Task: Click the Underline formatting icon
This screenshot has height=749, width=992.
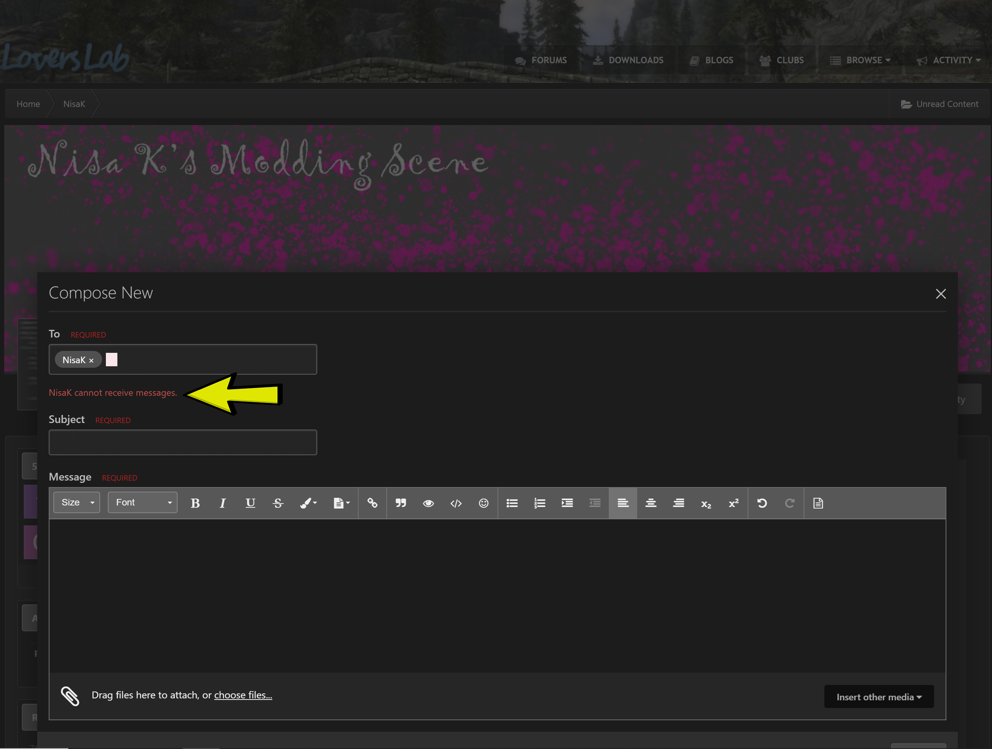Action: click(x=250, y=503)
